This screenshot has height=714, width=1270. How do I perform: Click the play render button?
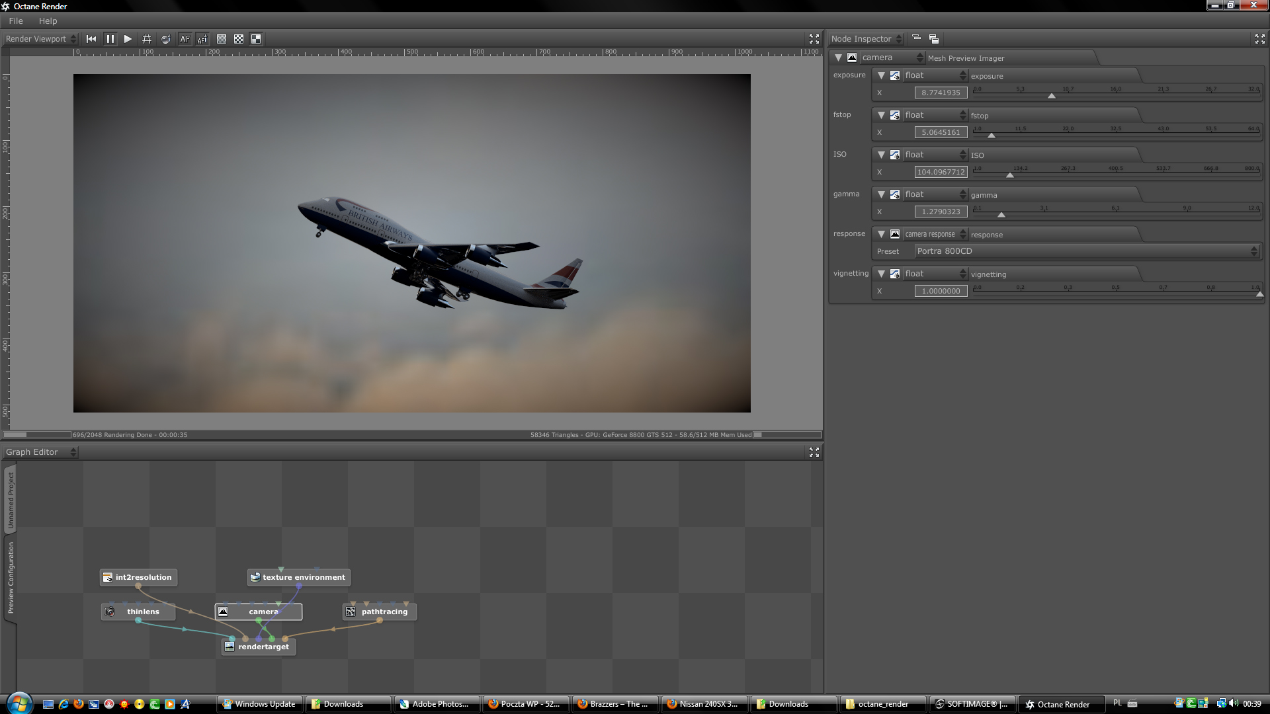tap(128, 39)
